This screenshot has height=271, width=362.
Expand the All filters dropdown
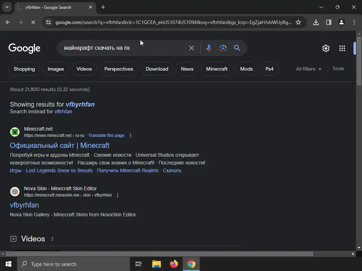point(309,69)
